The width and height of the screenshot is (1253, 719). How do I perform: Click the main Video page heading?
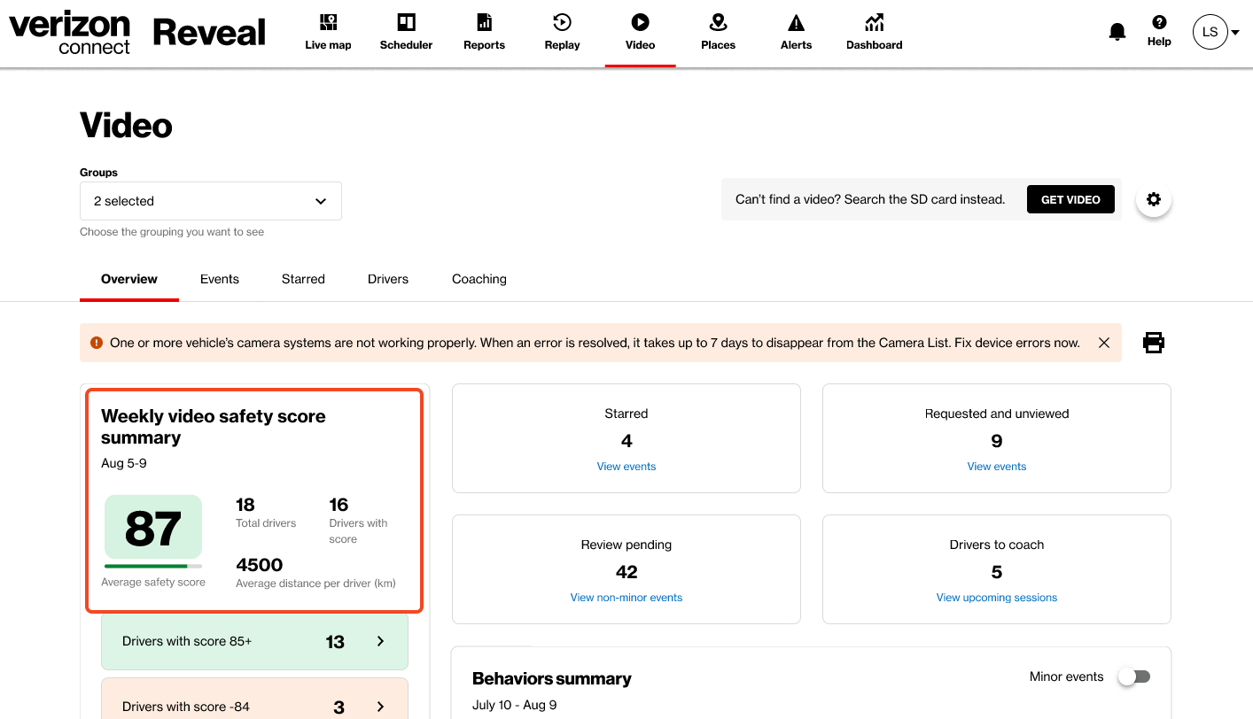(x=126, y=126)
